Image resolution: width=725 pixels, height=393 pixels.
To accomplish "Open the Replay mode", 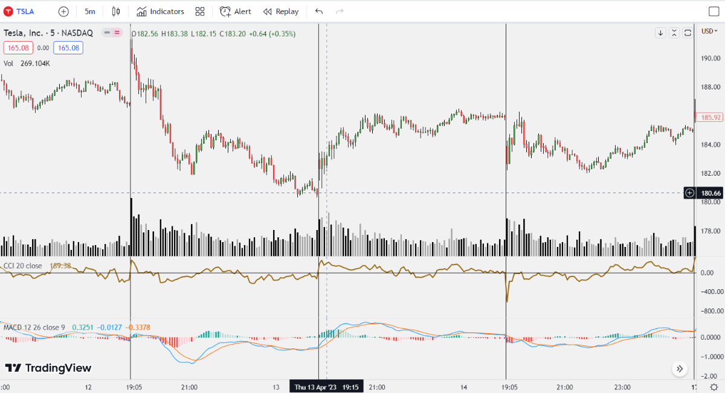I will click(281, 11).
